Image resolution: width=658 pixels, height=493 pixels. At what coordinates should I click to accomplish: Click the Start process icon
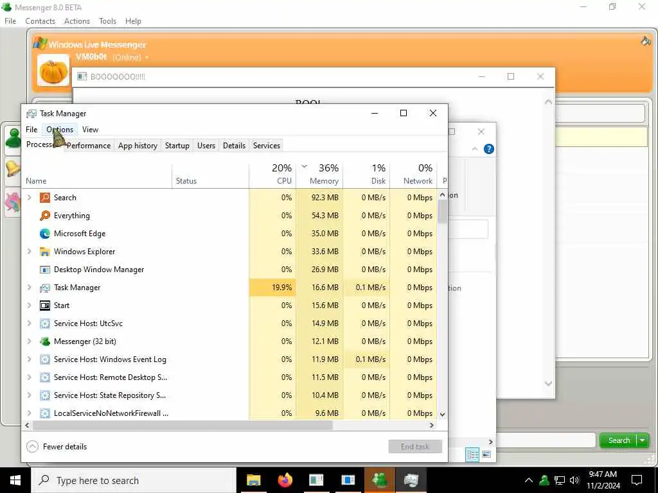tap(45, 306)
